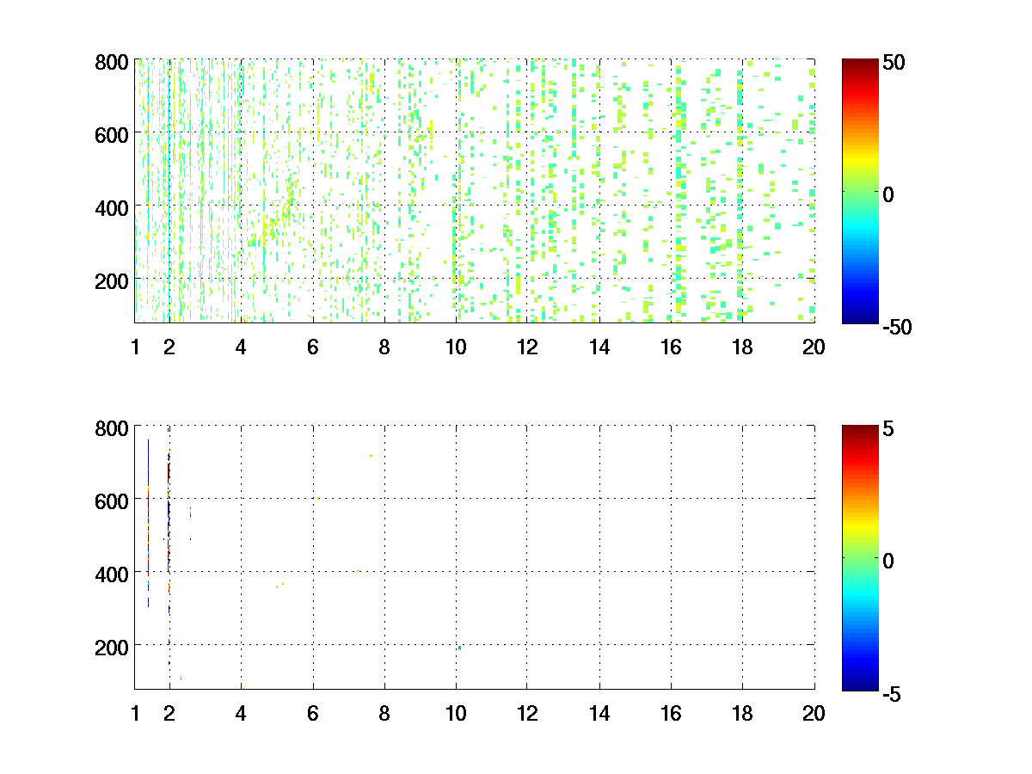Click x-axis tick "18" of the lower plot
Image resolution: width=1032 pixels, height=774 pixels.
click(742, 713)
